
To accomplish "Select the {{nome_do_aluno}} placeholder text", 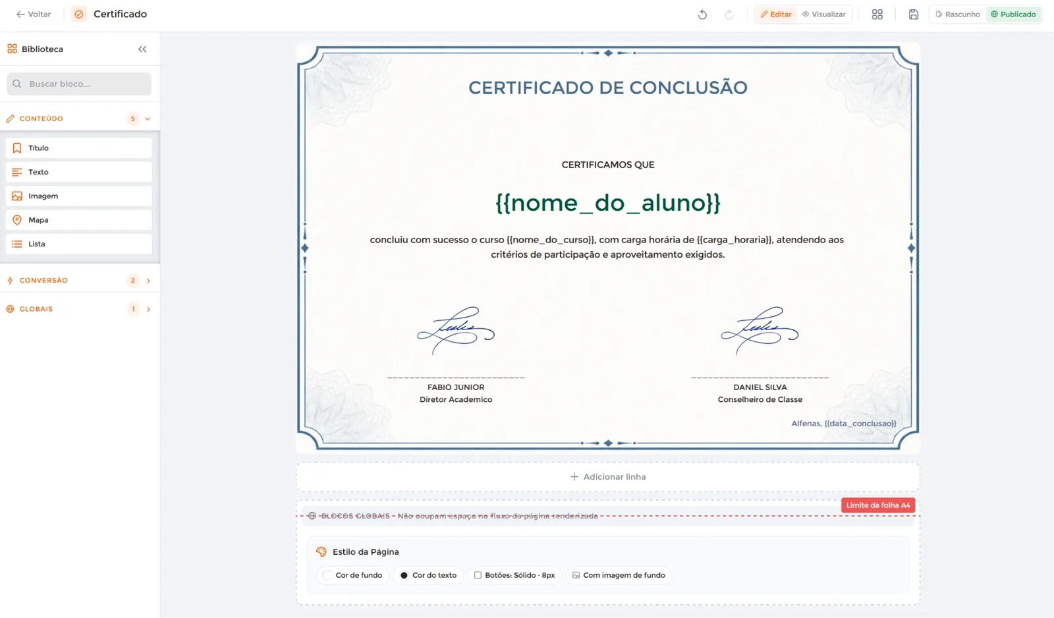I will point(608,203).
